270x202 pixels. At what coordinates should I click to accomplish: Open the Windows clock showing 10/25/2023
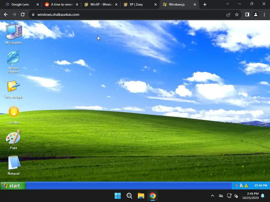click(x=250, y=196)
